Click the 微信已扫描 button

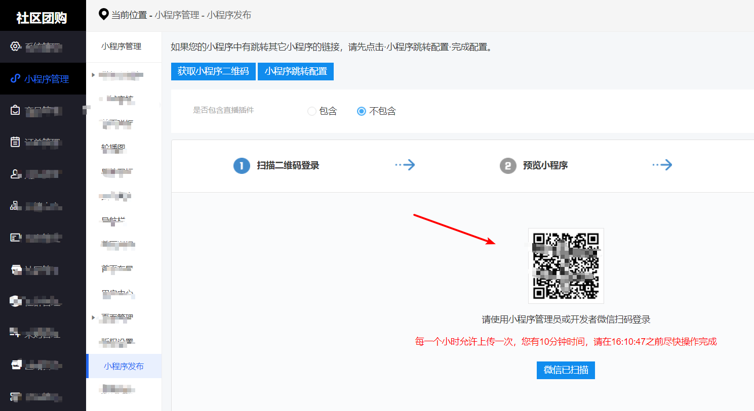[x=566, y=370]
